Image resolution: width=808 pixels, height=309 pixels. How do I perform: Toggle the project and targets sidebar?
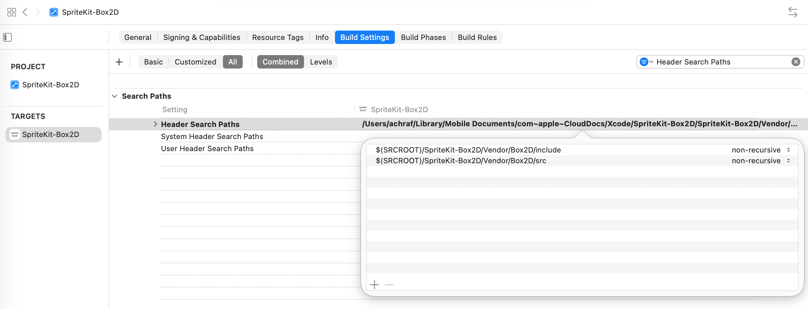point(7,37)
